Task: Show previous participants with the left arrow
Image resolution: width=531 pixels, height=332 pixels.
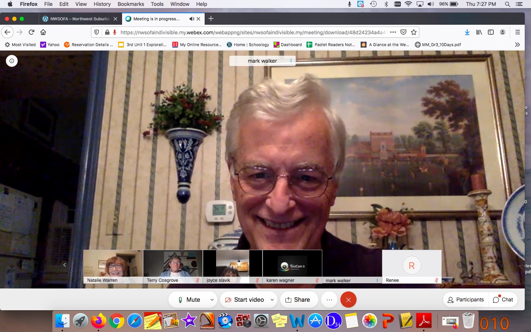Action: pos(65,265)
